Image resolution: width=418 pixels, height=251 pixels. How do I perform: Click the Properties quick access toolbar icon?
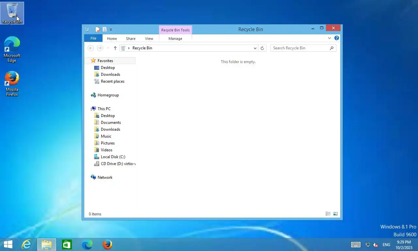[97, 29]
